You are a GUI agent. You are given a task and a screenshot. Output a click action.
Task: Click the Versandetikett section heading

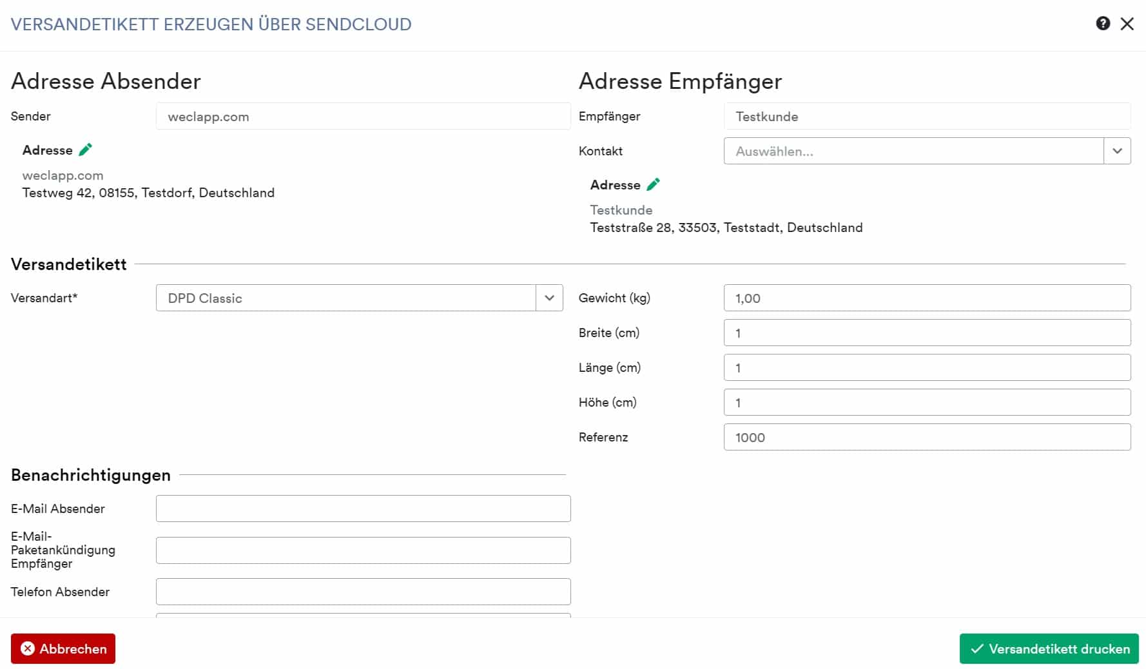click(x=69, y=264)
